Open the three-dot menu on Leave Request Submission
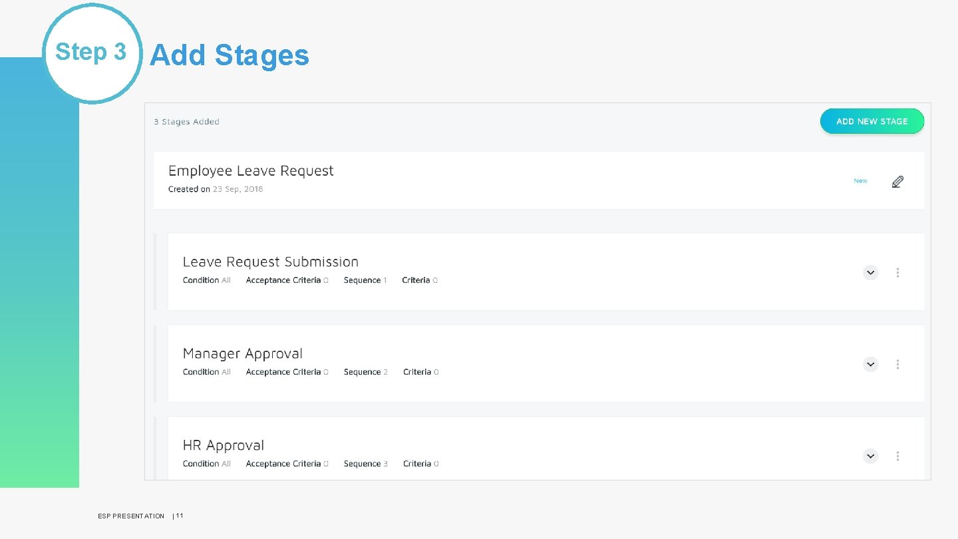Image resolution: width=958 pixels, height=539 pixels. (x=897, y=272)
